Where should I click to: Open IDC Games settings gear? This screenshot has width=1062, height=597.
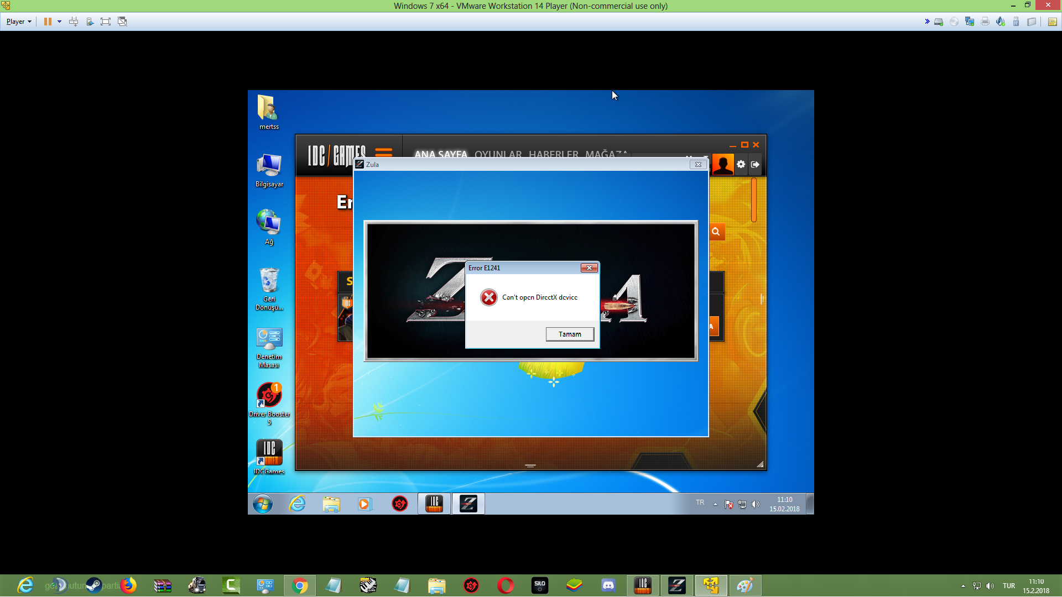[741, 165]
